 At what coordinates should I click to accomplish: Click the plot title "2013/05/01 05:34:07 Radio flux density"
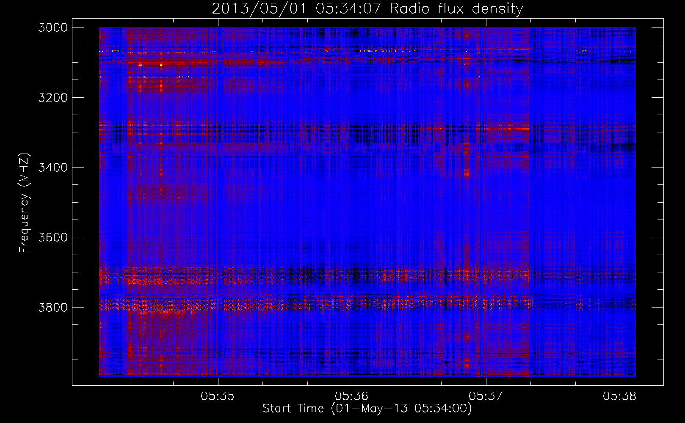367,8
